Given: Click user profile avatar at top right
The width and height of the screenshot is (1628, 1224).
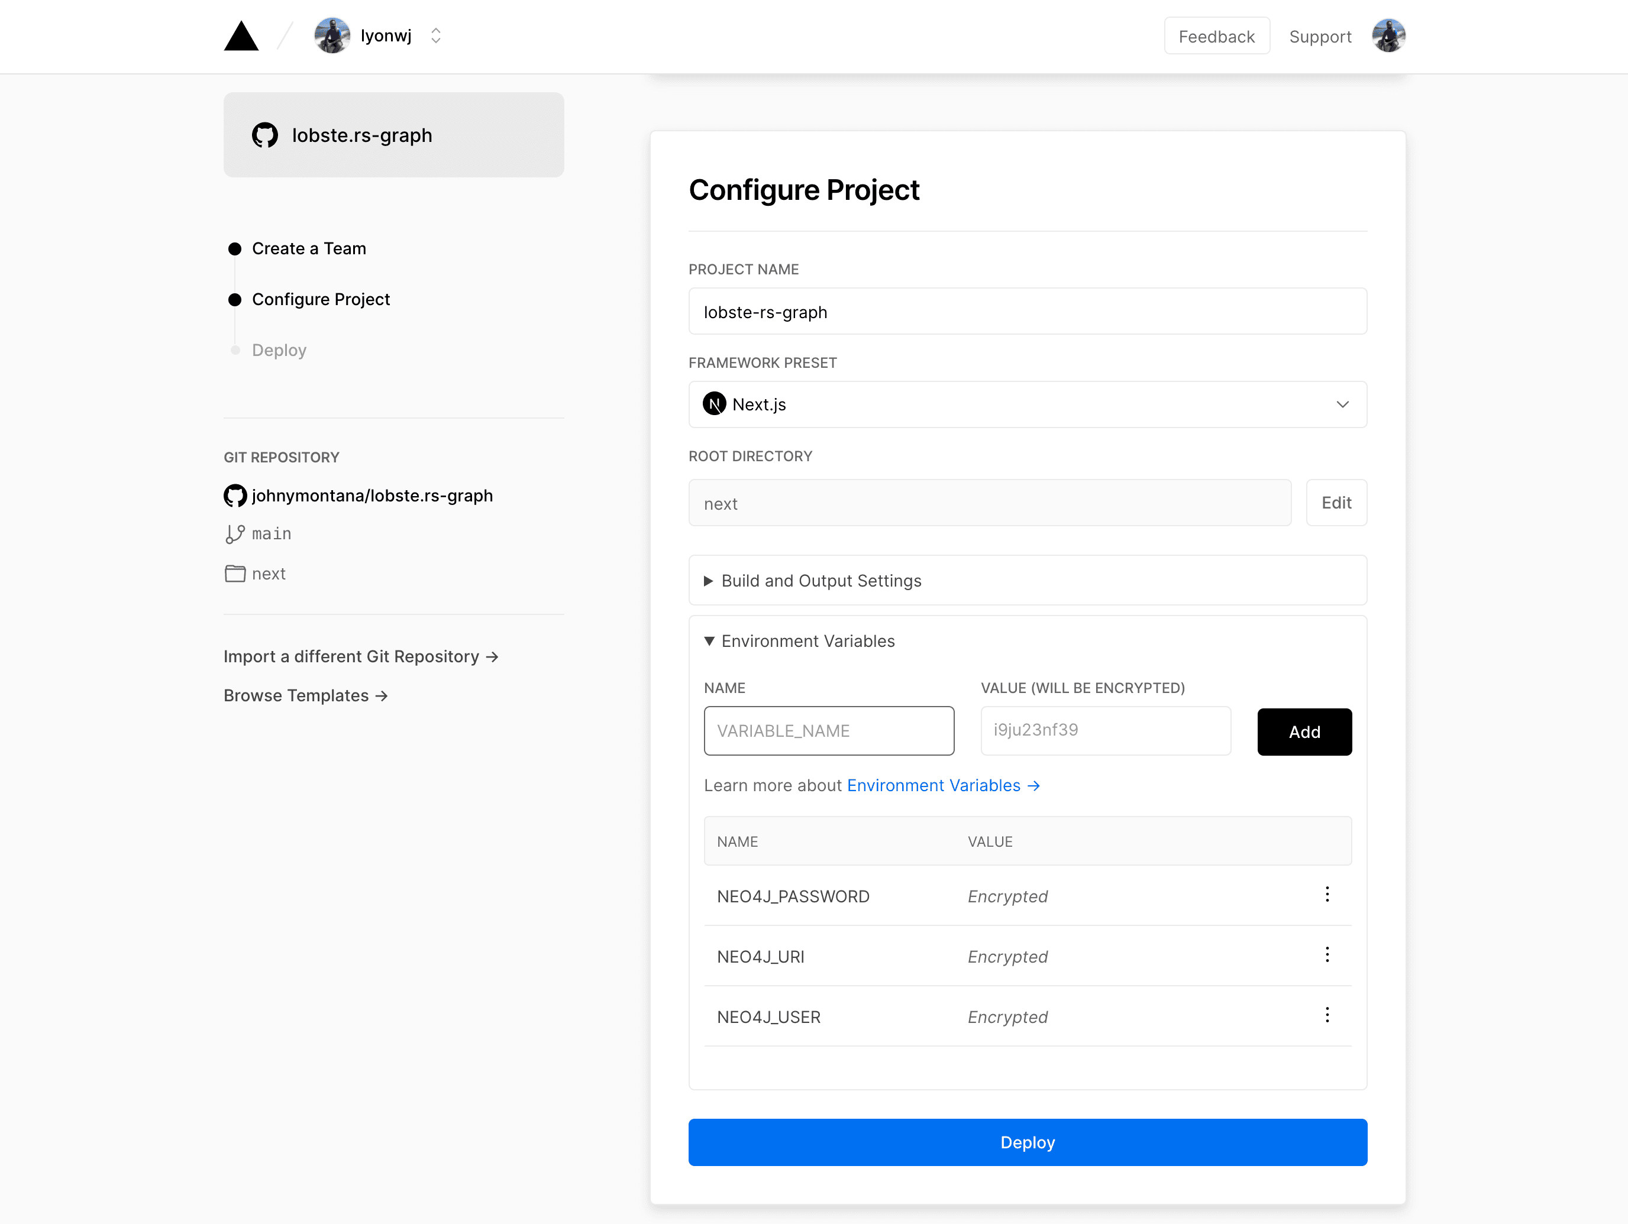Looking at the screenshot, I should (x=1388, y=36).
